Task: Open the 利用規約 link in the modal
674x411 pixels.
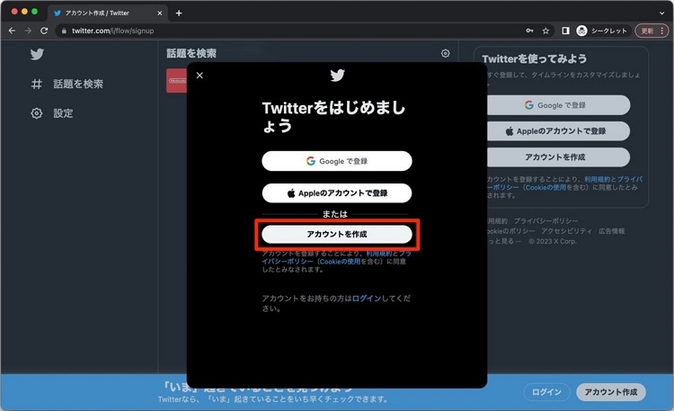Action: pos(378,254)
